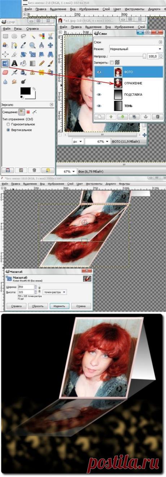Open the 67% zoom dropdown beside Фон
The image size is (166, 477).
[69, 171]
